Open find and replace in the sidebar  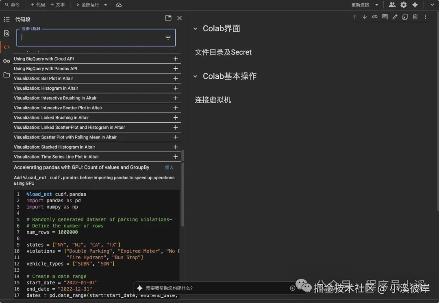click(7, 32)
